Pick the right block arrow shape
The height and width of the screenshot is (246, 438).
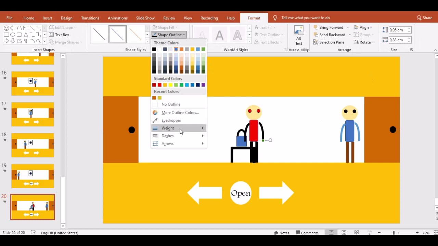point(6,41)
